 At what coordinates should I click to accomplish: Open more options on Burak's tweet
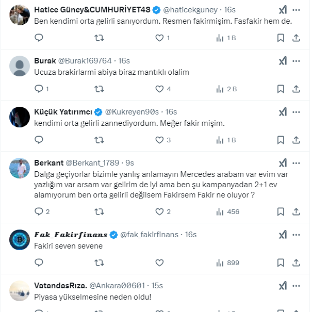pyautogui.click(x=296, y=61)
